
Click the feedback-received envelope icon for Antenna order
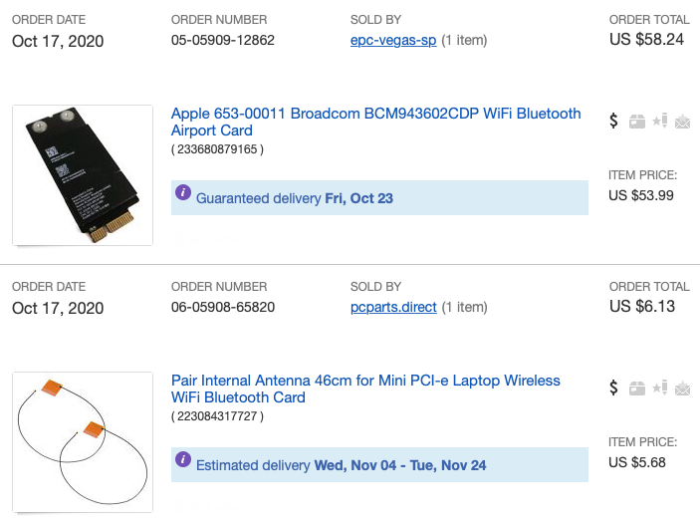[683, 389]
